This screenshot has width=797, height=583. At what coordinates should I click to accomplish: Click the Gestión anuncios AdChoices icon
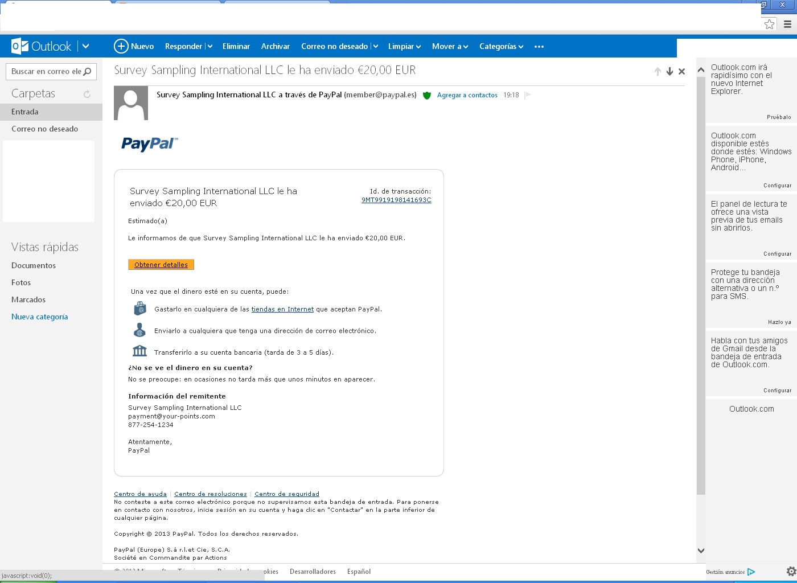point(751,572)
